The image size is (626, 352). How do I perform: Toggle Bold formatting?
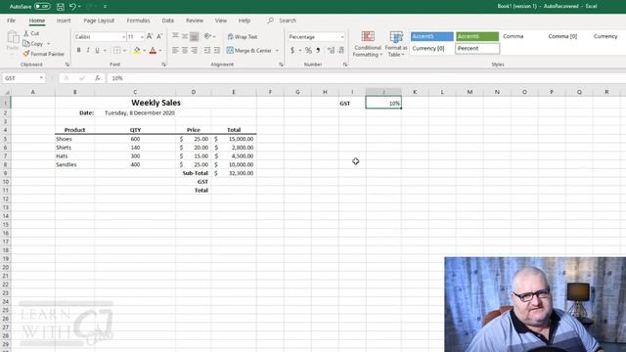(78, 50)
